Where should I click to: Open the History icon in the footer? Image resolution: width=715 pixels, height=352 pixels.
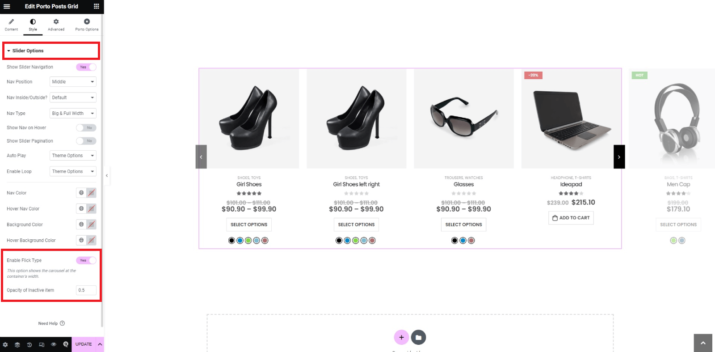[x=29, y=344]
